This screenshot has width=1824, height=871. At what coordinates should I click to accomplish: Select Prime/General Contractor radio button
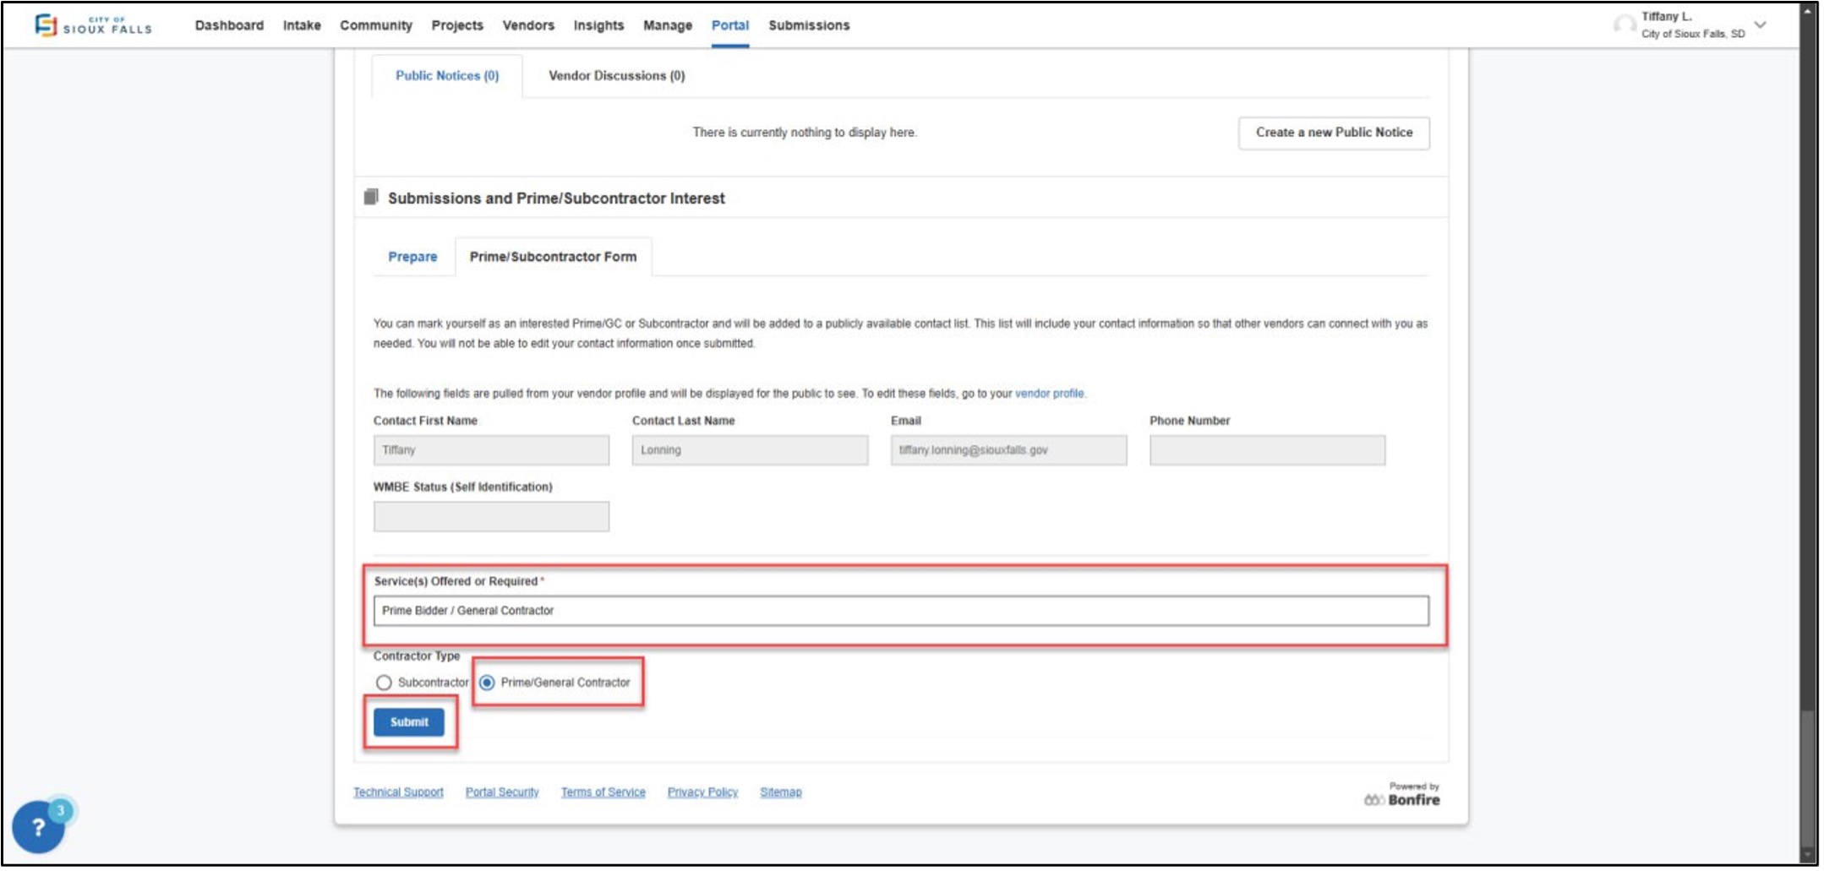(487, 683)
